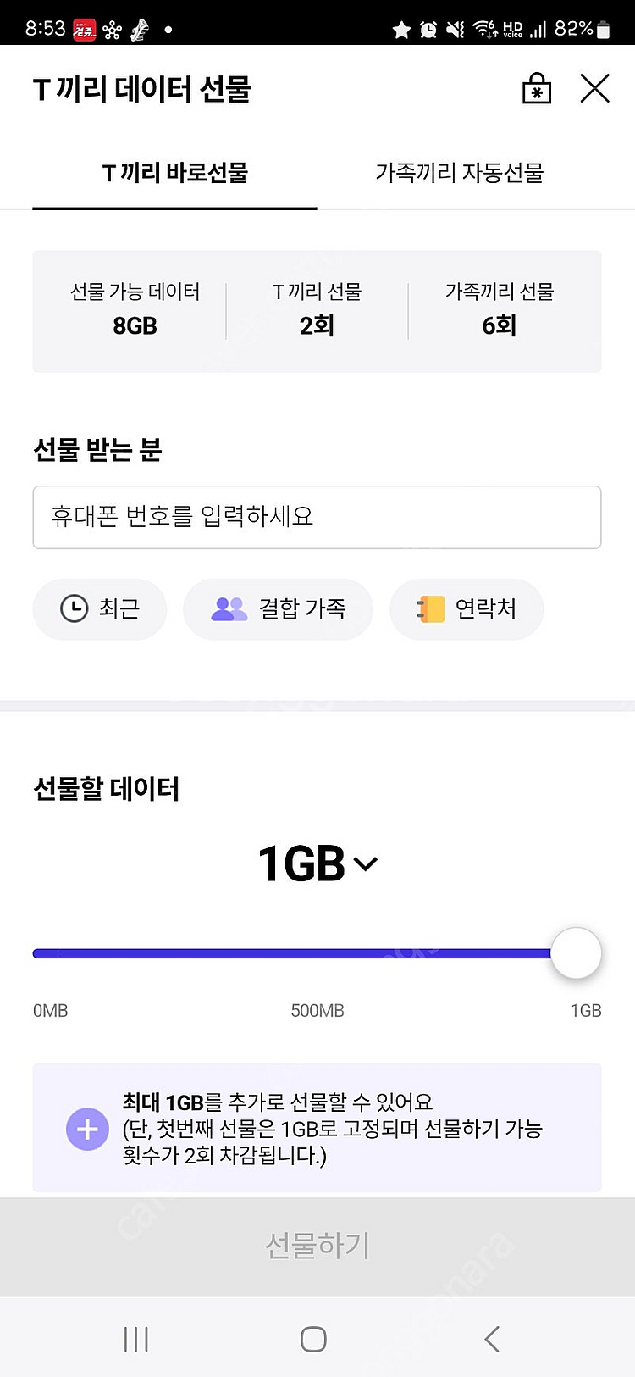Switch to 가족끼리 자동선물 tab

pyautogui.click(x=459, y=173)
